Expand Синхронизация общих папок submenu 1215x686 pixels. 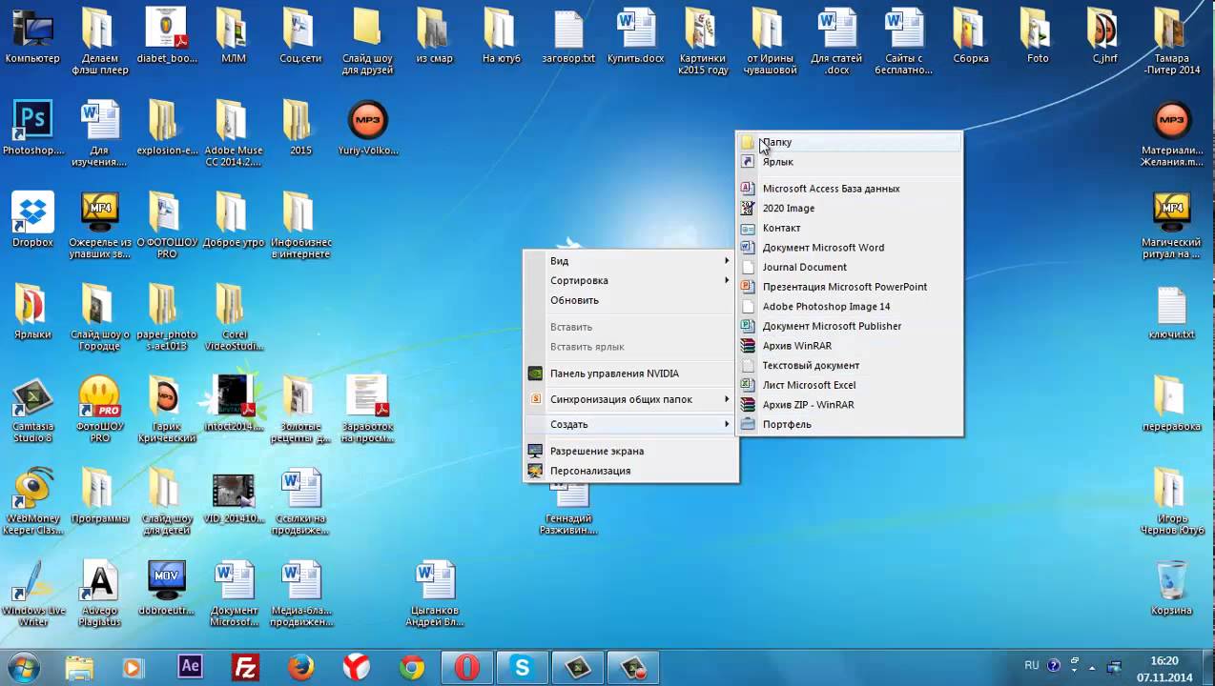[x=631, y=399]
